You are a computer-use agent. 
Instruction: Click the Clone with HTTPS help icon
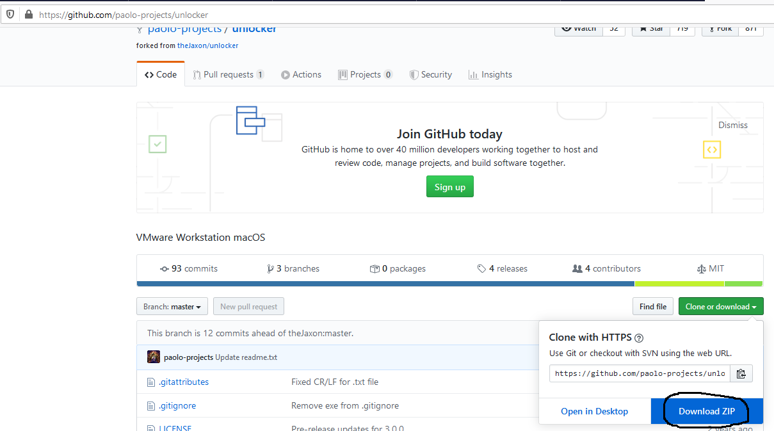[x=639, y=338]
